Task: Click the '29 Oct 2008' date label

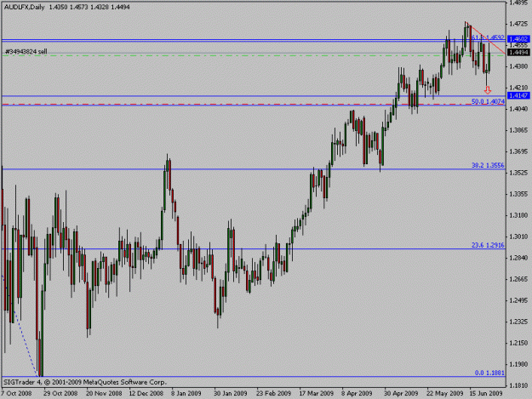Action: pyautogui.click(x=60, y=393)
